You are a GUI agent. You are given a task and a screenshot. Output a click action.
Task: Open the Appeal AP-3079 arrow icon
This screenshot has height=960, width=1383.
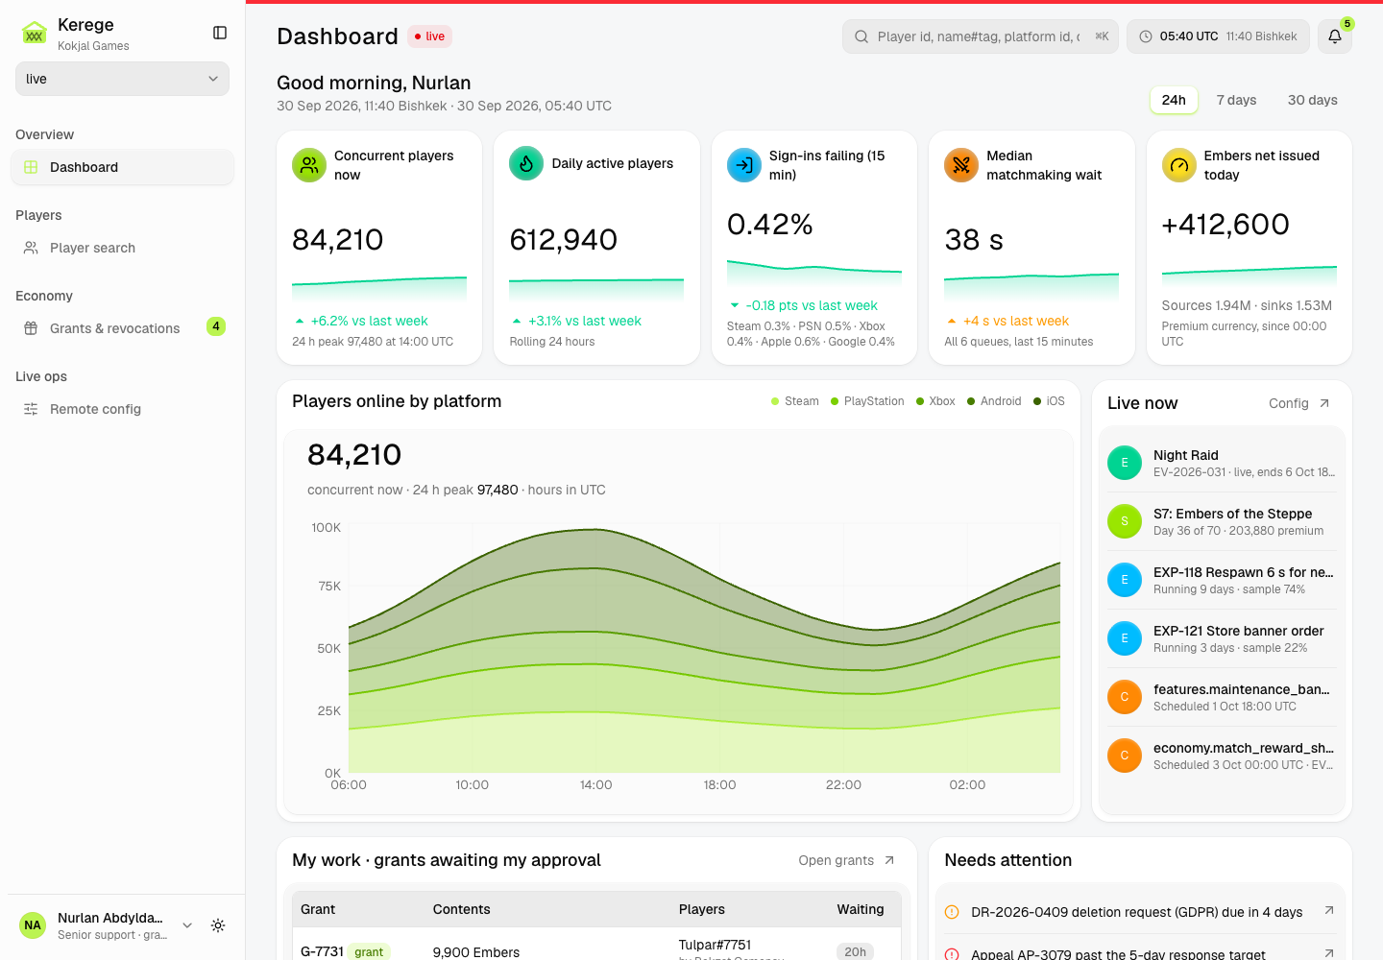1329,952
